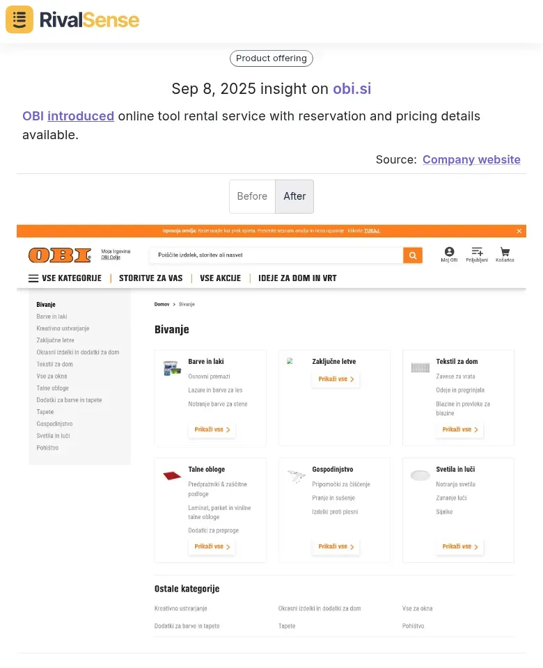Select Tekstil za dom in sidebar
The image size is (543, 668).
[54, 364]
